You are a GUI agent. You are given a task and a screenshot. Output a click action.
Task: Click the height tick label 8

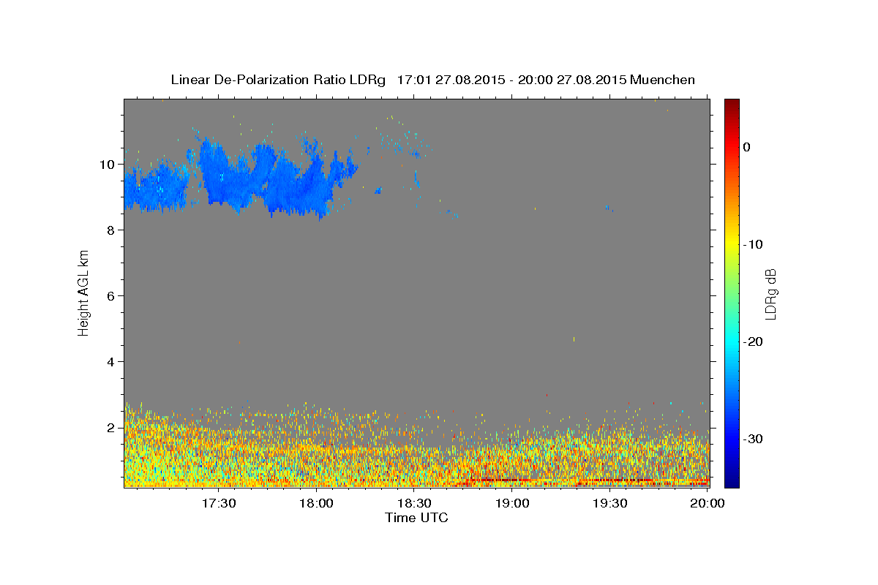click(x=109, y=230)
